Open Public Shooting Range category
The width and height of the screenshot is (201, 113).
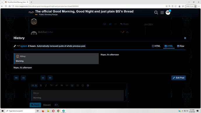(48, 15)
